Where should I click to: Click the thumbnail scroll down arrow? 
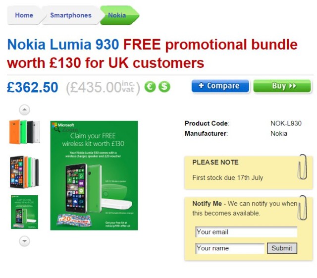24,241
